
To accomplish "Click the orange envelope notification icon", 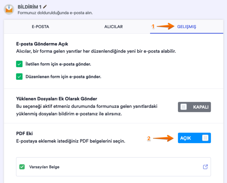I will [9, 9].
